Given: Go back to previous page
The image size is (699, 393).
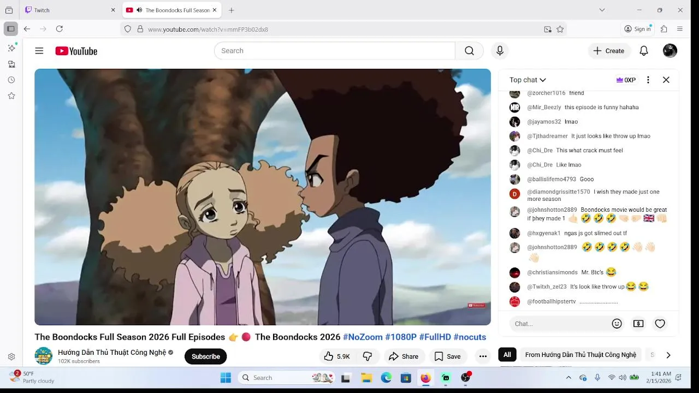Looking at the screenshot, I should [27, 29].
